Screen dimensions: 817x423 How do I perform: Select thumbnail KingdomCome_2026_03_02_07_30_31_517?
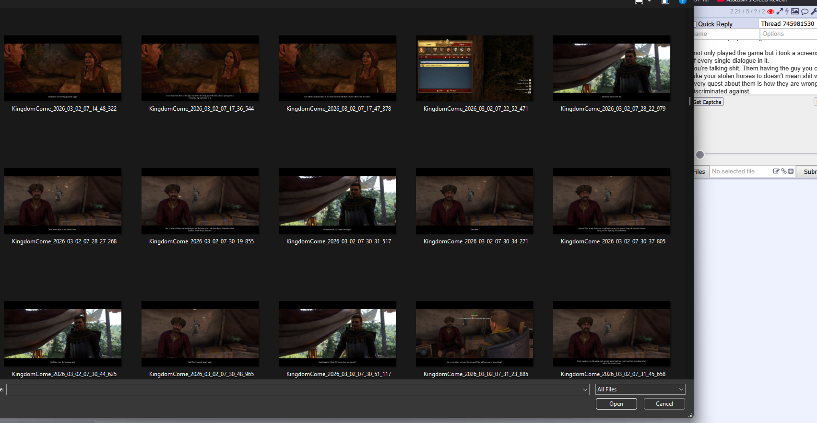coord(337,201)
